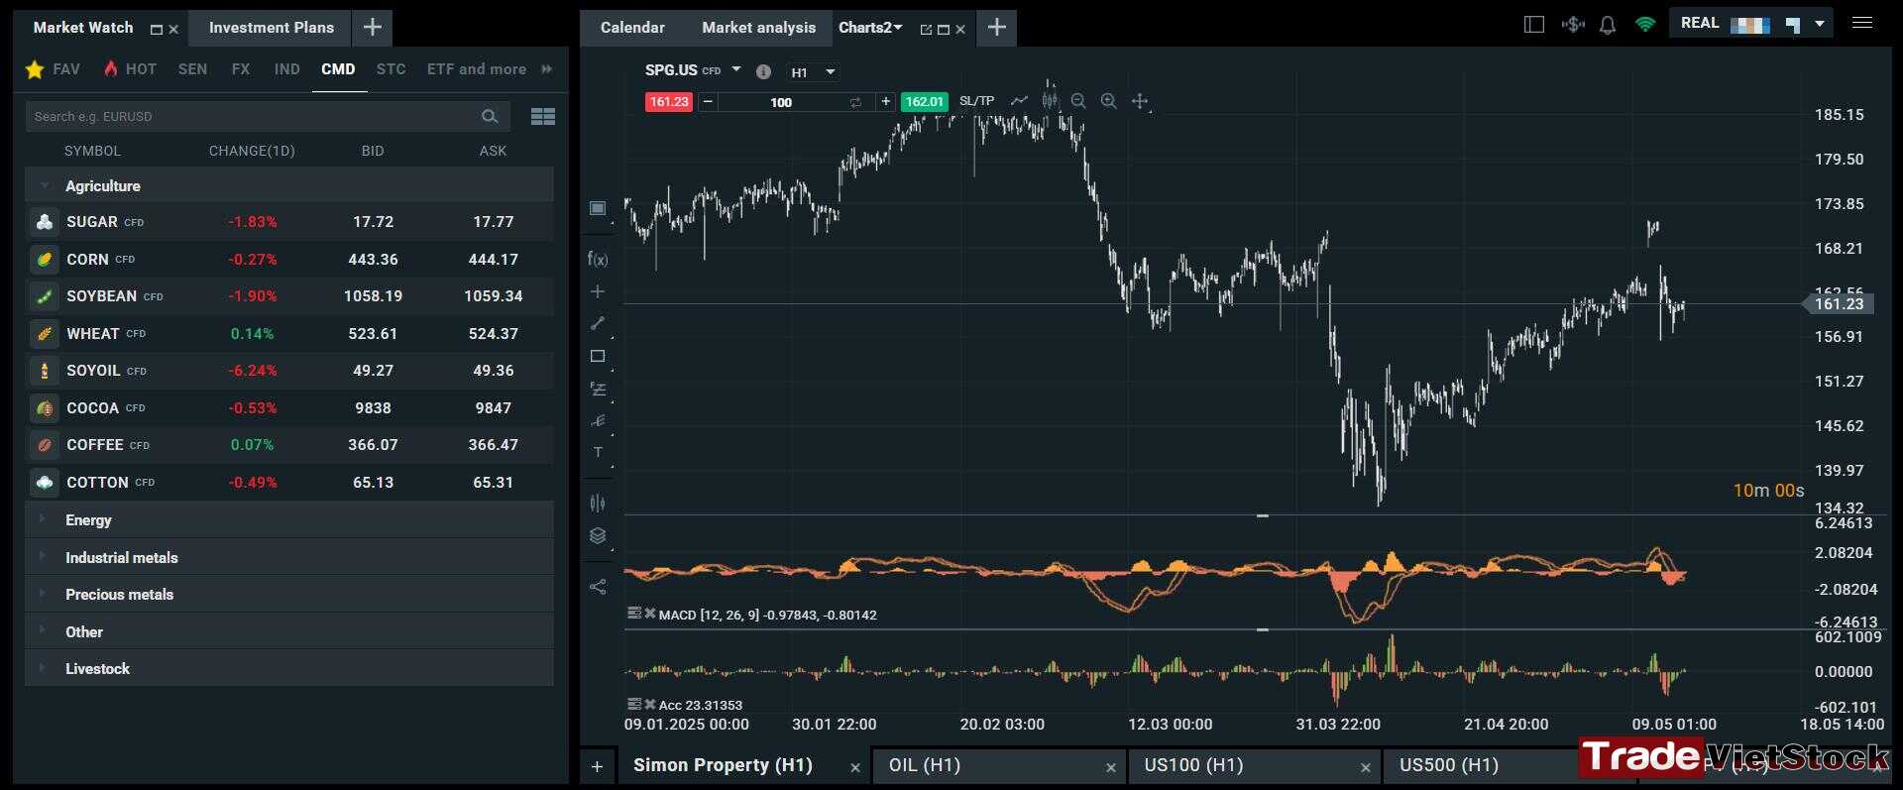This screenshot has height=790, width=1903.
Task: Show more categories with double arrow
Action: point(546,69)
